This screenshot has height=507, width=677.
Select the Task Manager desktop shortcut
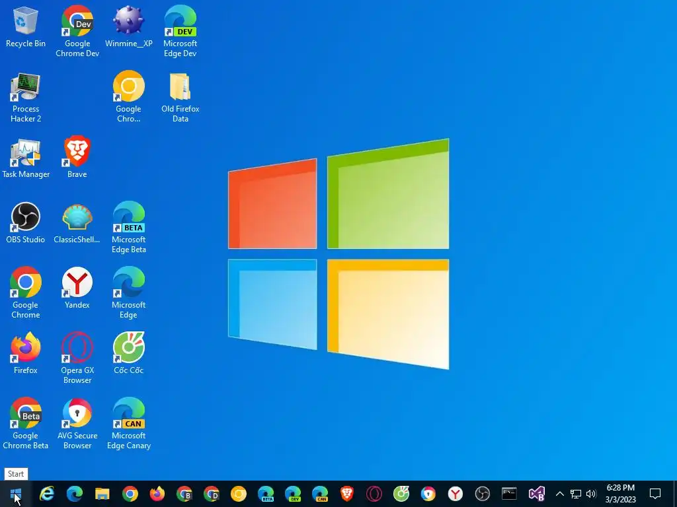coord(26,158)
